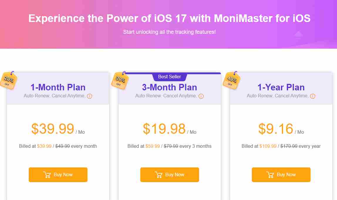
Task: Click the scroll-up arrow in the banner
Action: click(299, 35)
